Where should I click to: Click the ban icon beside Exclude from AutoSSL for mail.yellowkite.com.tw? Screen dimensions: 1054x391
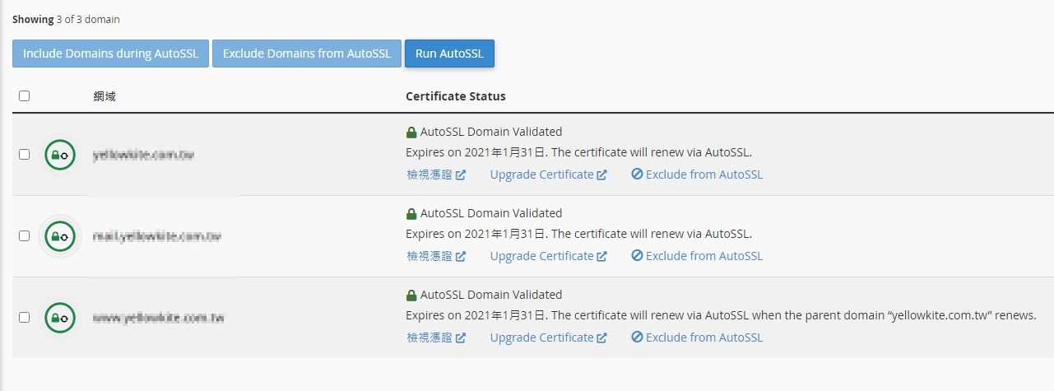point(637,256)
